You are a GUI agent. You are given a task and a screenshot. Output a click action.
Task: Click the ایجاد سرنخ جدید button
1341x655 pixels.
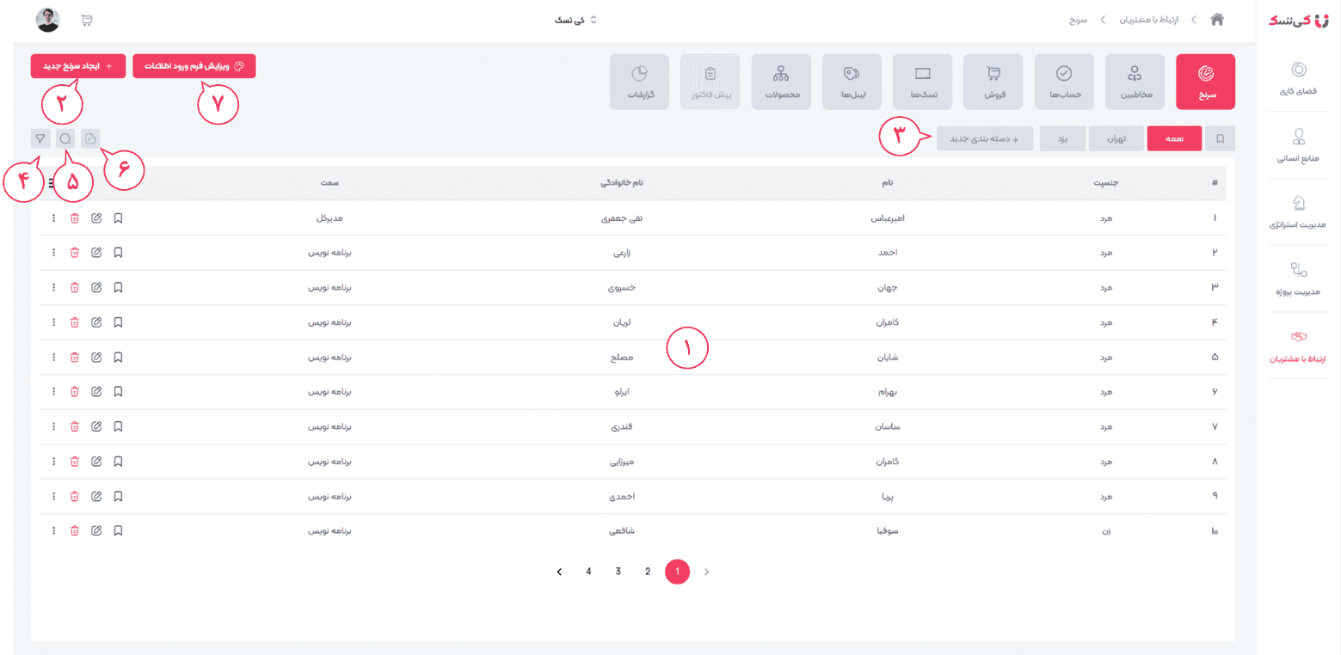78,66
